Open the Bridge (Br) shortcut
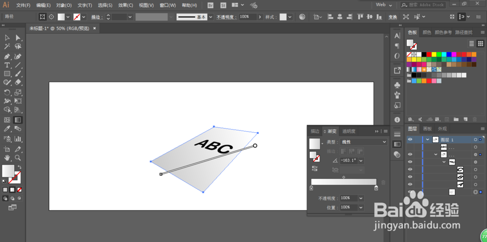The height and width of the screenshot is (242, 487). tap(210, 5)
